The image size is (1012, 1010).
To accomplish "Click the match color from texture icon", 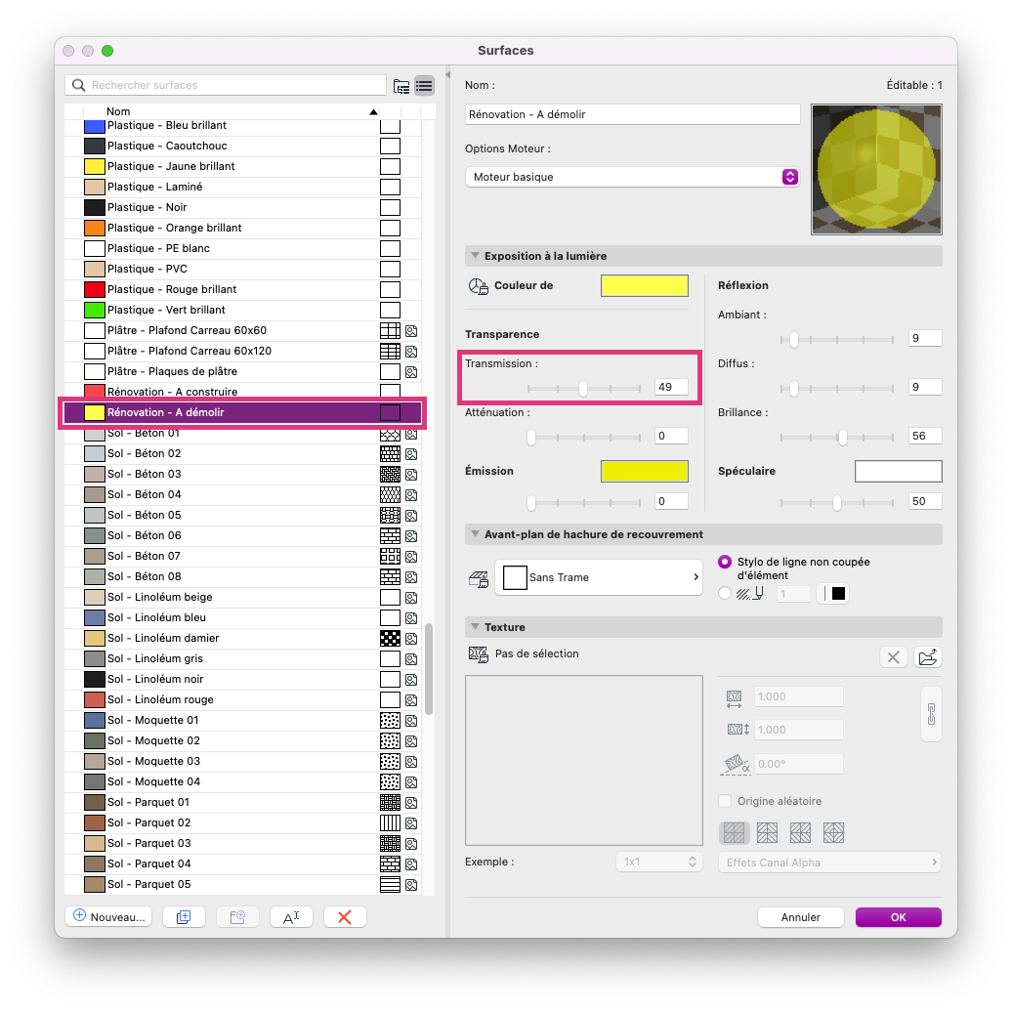I will tap(479, 286).
